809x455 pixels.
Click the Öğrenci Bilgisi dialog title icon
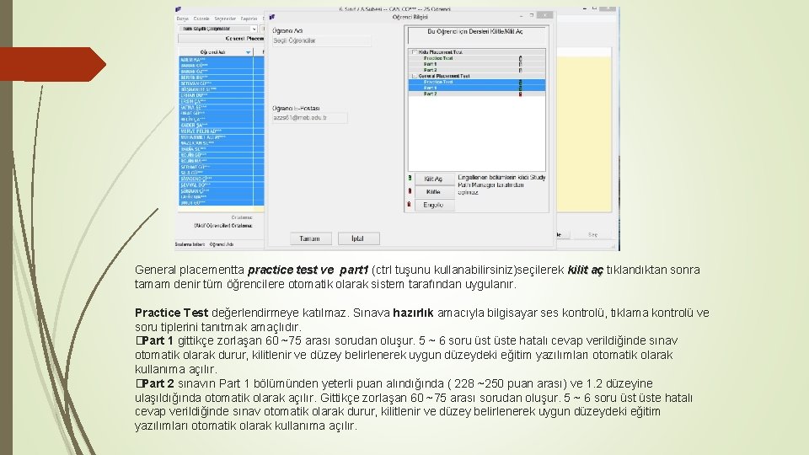click(x=272, y=17)
